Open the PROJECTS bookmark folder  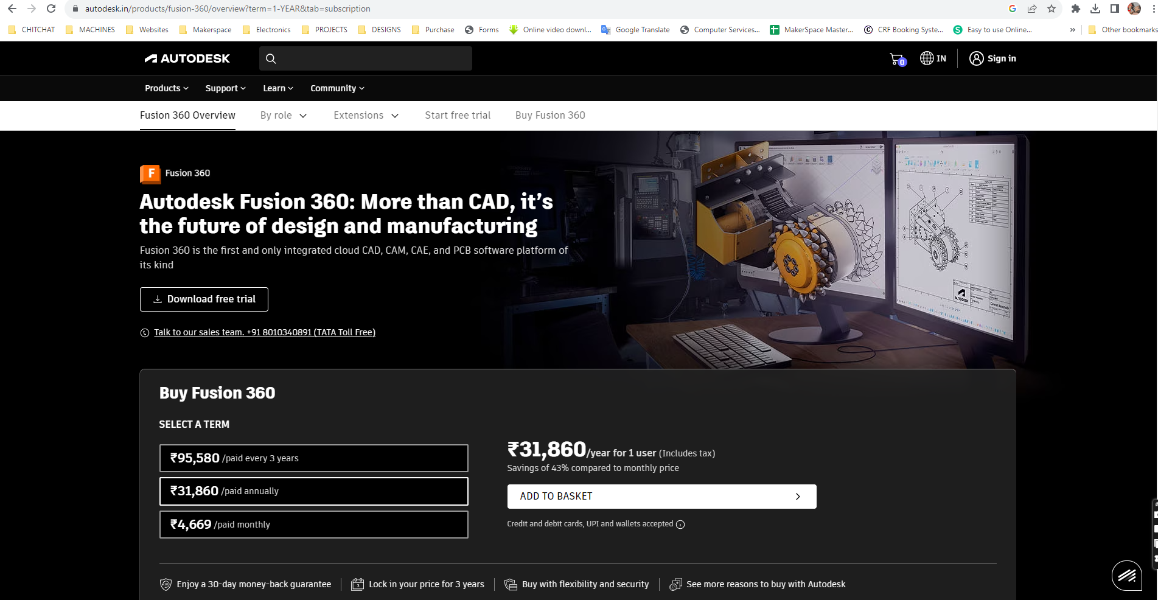(324, 30)
